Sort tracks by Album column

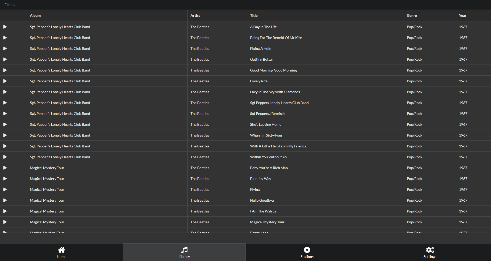click(x=35, y=15)
